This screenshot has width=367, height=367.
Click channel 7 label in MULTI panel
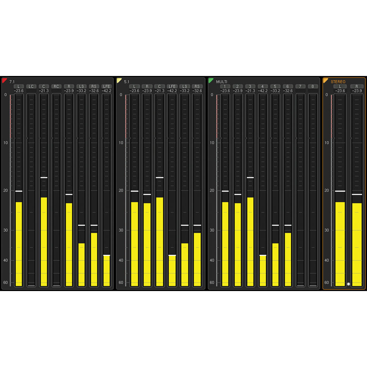(300, 87)
